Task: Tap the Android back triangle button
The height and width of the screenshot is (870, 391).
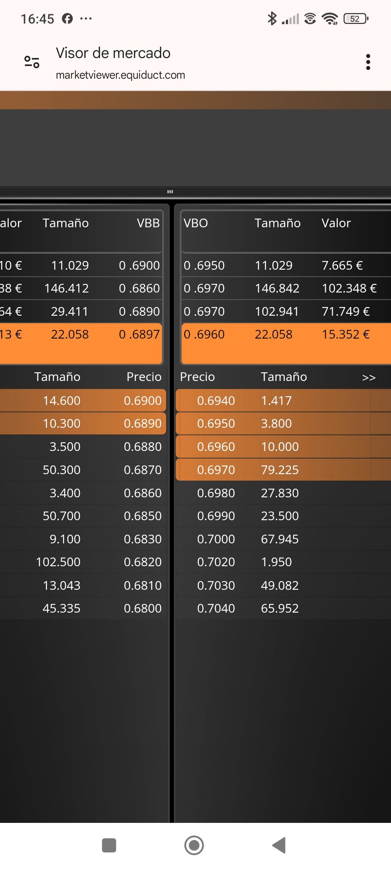Action: 279,845
